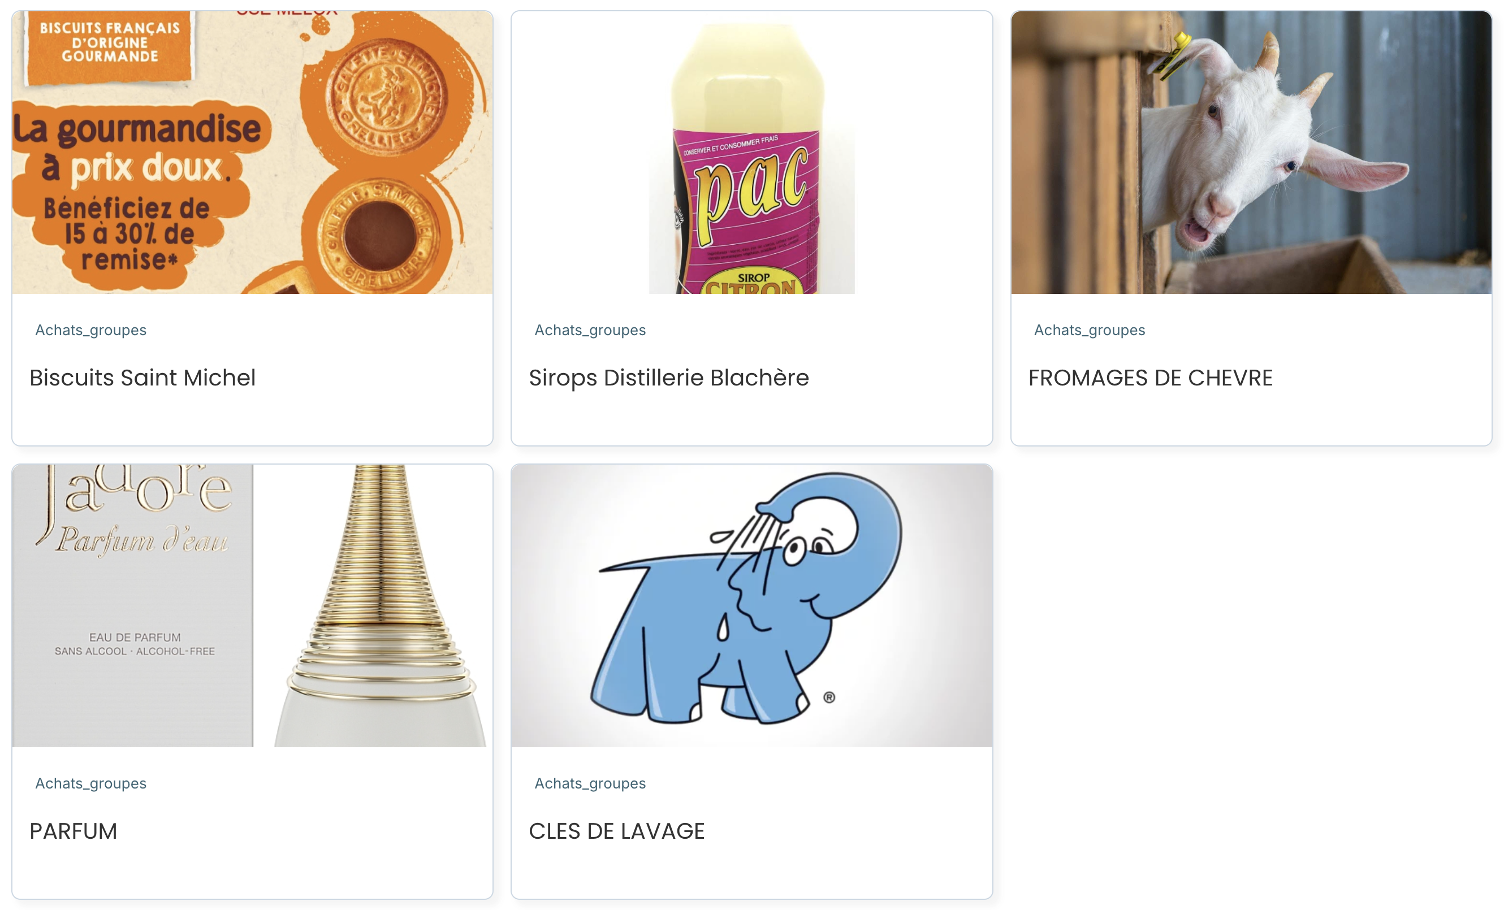Image resolution: width=1504 pixels, height=910 pixels.
Task: Open the white goat photo
Action: tap(1251, 153)
